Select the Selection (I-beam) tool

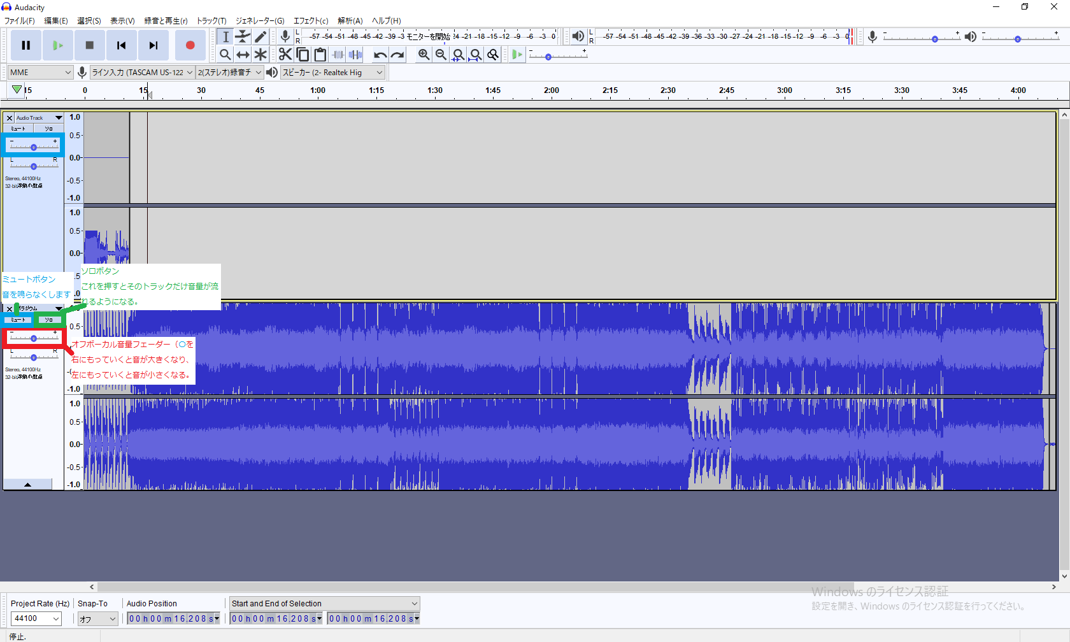click(x=225, y=37)
